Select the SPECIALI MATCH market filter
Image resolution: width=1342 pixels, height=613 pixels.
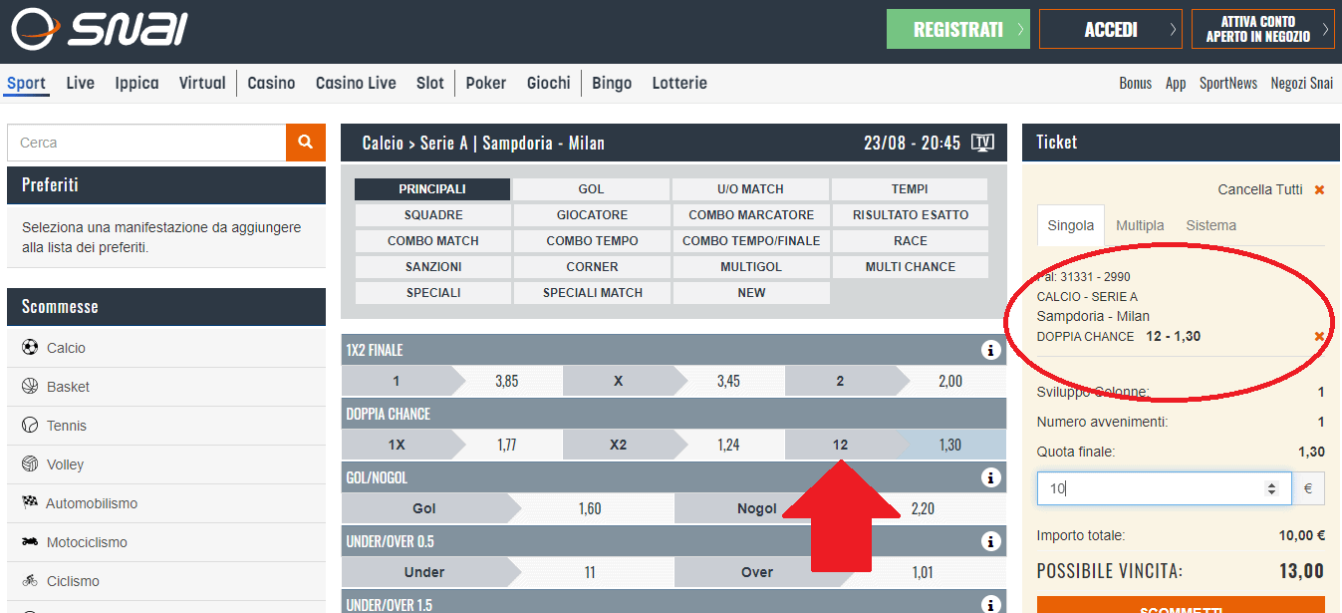point(591,293)
